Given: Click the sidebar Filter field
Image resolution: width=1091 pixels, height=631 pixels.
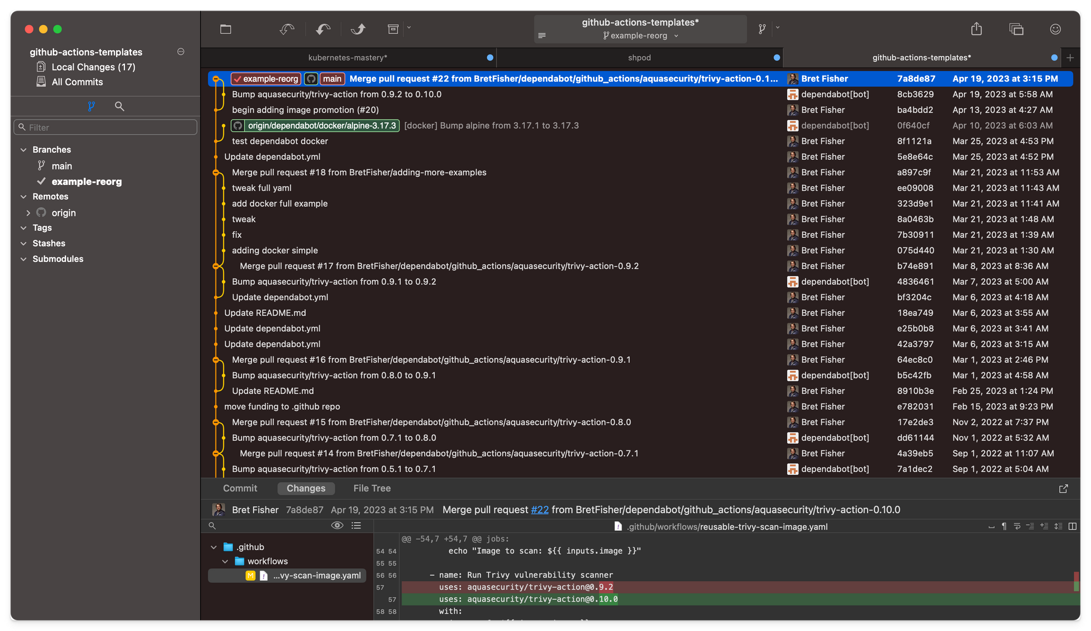Looking at the screenshot, I should point(105,127).
